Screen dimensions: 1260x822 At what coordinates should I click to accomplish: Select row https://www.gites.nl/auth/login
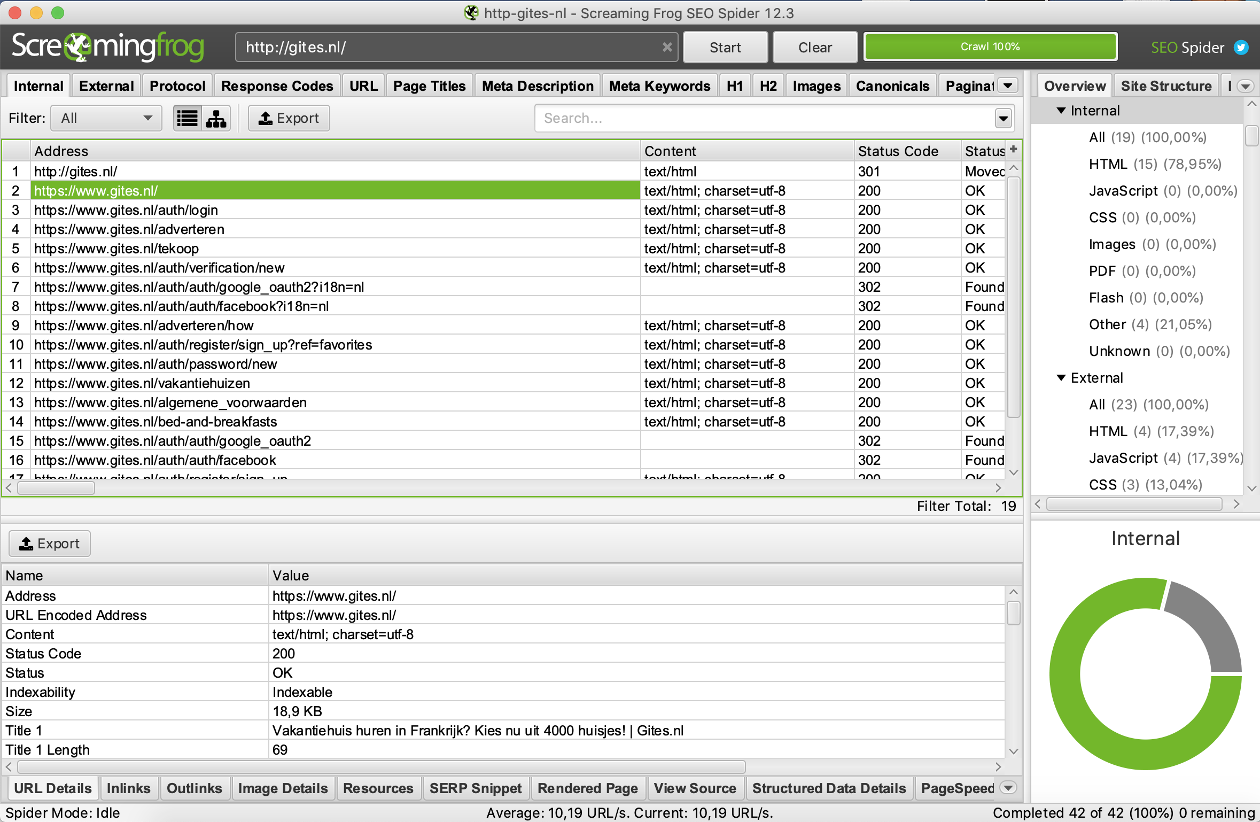pos(503,210)
